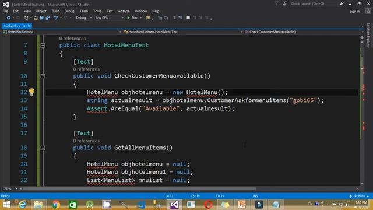
Task: Click the lightbulb quick actions icon
Action: (x=31, y=92)
